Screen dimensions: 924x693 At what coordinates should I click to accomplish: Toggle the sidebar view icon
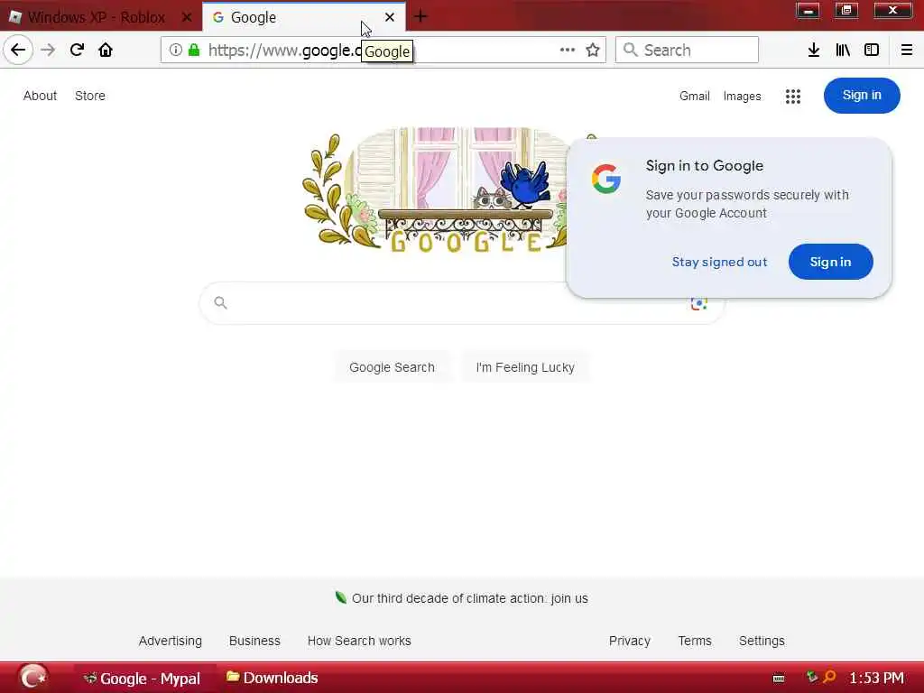tap(872, 51)
